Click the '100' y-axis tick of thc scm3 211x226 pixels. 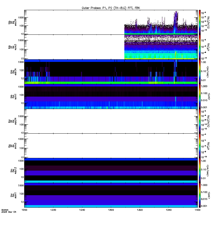(x=22, y=148)
